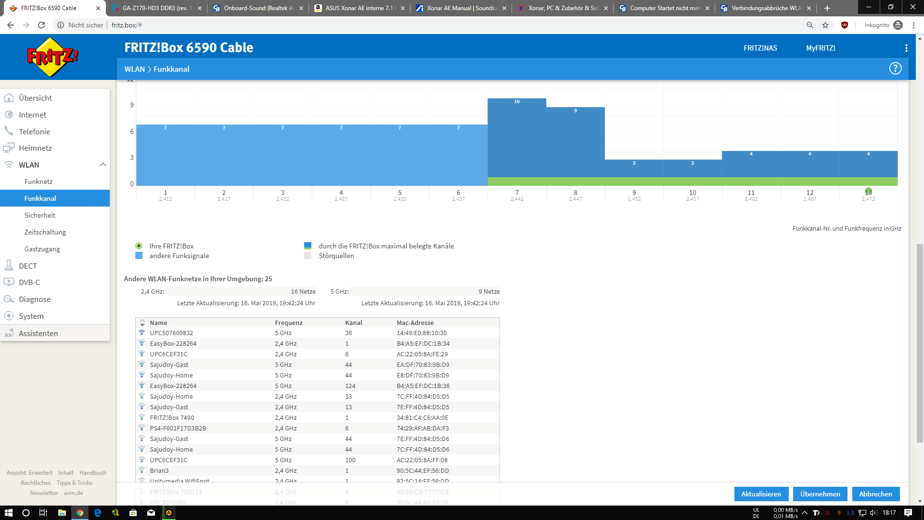Switch to Computer Startet nicht browser tab
The width and height of the screenshot is (924, 520).
click(664, 8)
